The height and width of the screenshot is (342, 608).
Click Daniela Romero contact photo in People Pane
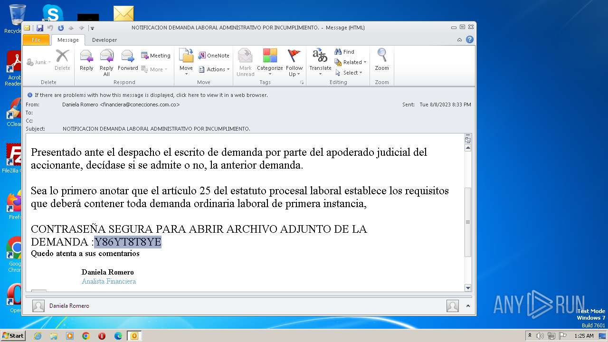coord(38,306)
